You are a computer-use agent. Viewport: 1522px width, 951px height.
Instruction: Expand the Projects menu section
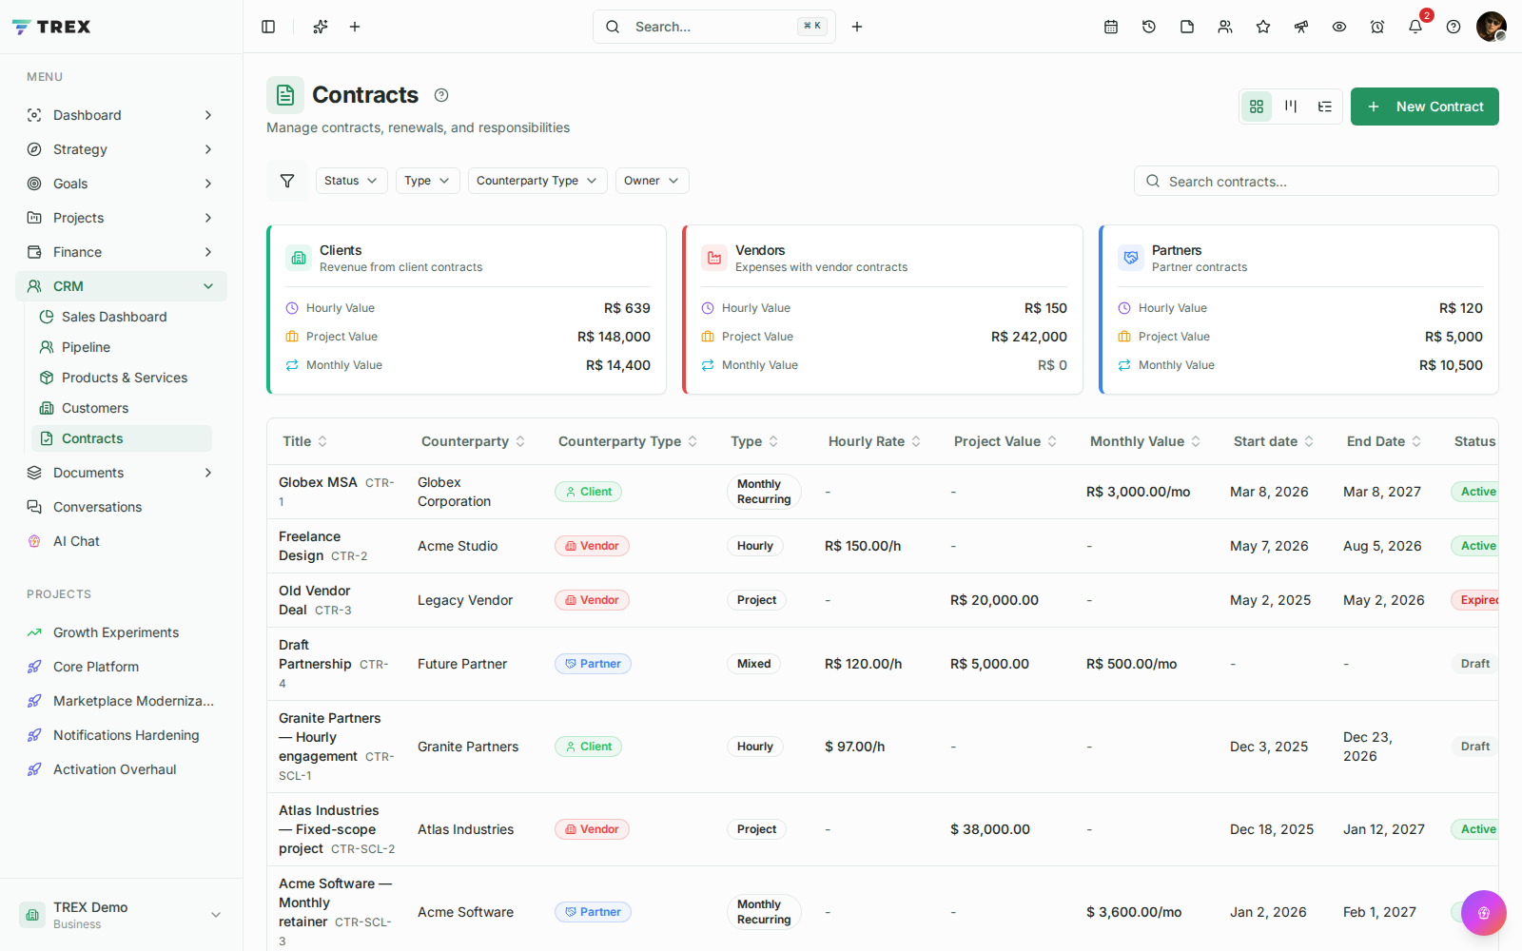(121, 218)
